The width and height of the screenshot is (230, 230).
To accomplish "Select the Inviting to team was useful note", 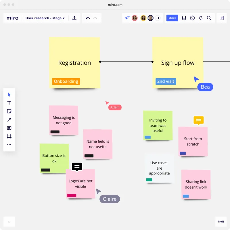I will [158, 125].
